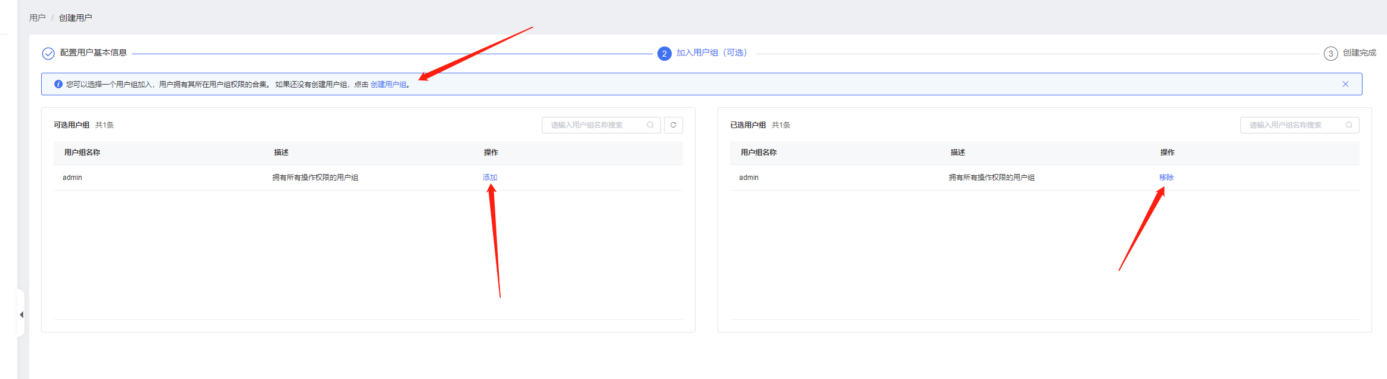Click magnifier icon in 可选用户组 search box
The image size is (1387, 379).
tap(650, 125)
